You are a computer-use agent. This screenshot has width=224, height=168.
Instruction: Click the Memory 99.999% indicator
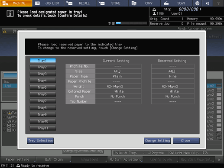205,19
